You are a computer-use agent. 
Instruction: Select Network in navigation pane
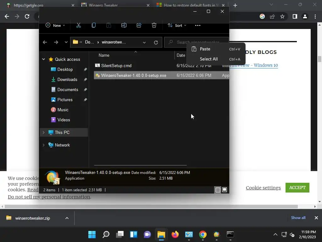(62, 145)
